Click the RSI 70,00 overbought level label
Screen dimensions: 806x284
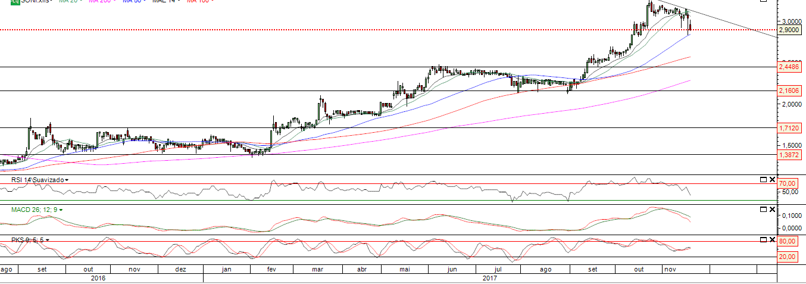788,183
